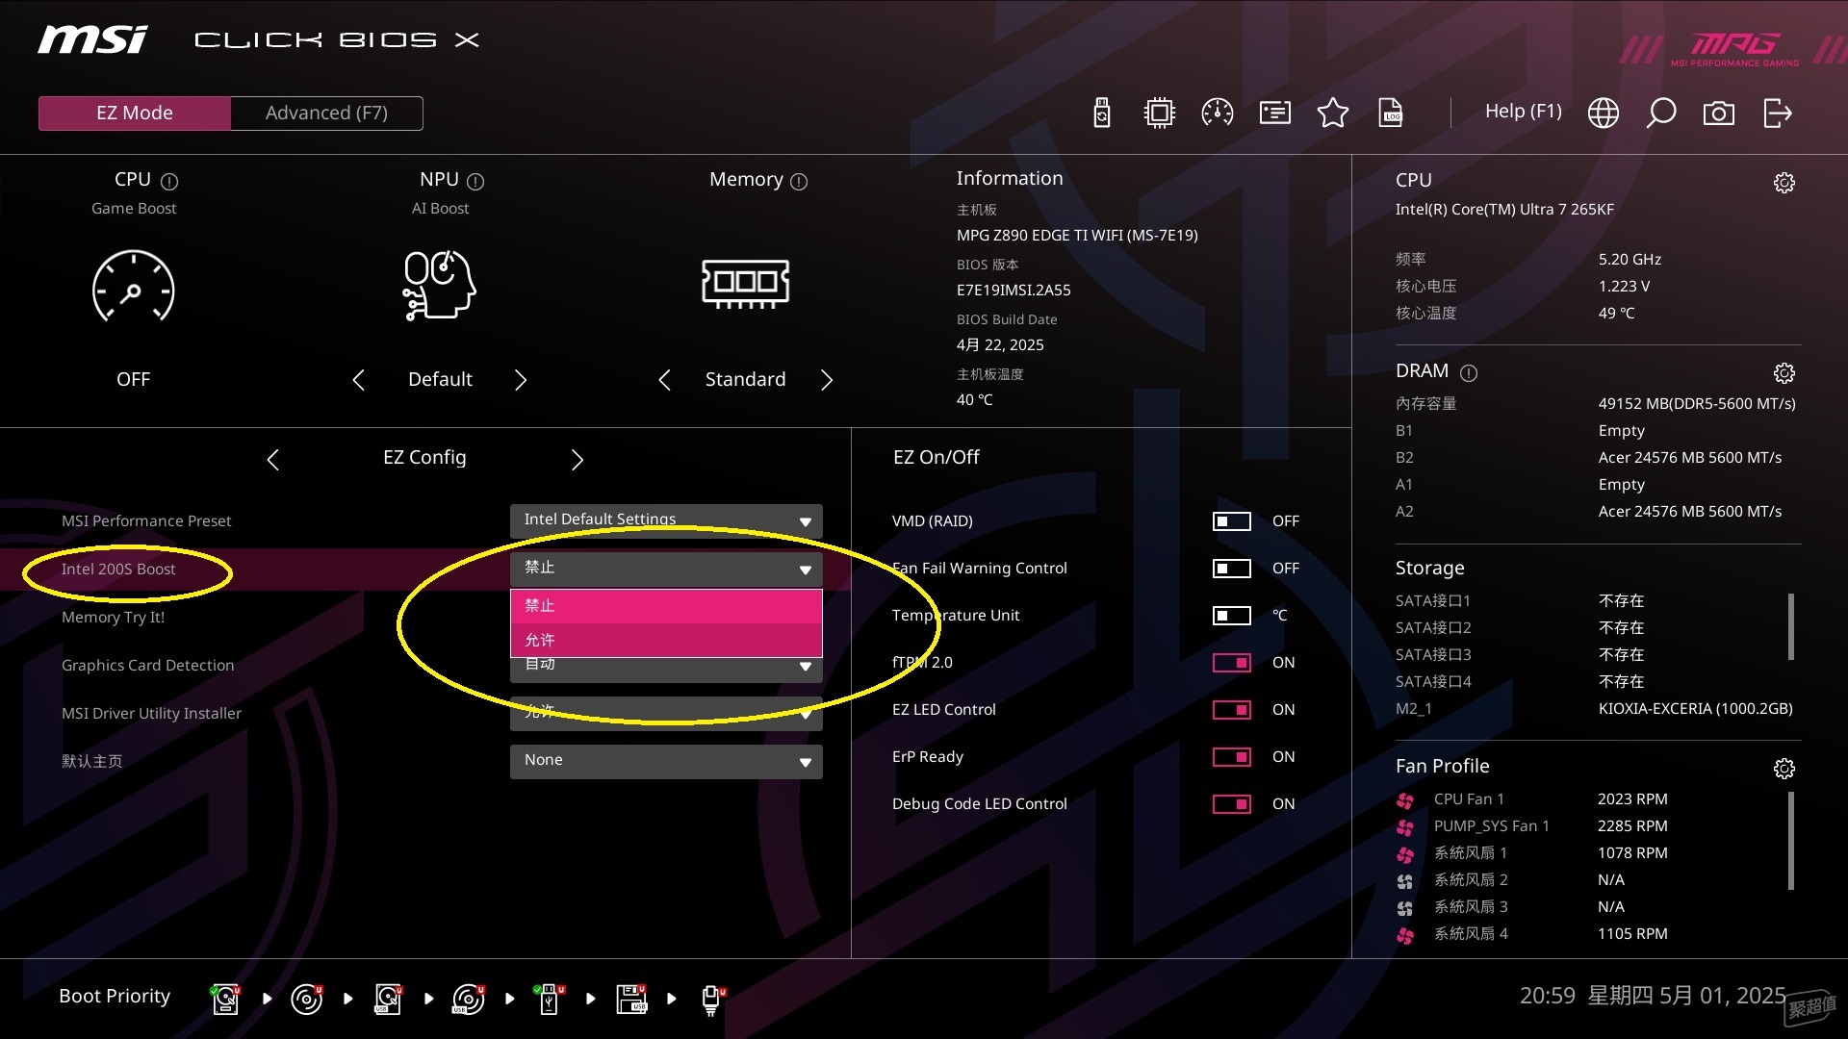Open MSI Performance Preset dropdown
This screenshot has height=1039, width=1848.
coord(666,520)
